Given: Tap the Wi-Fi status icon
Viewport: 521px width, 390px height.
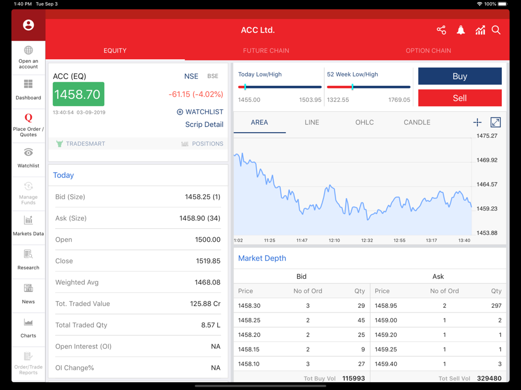Looking at the screenshot, I should pos(479,4).
